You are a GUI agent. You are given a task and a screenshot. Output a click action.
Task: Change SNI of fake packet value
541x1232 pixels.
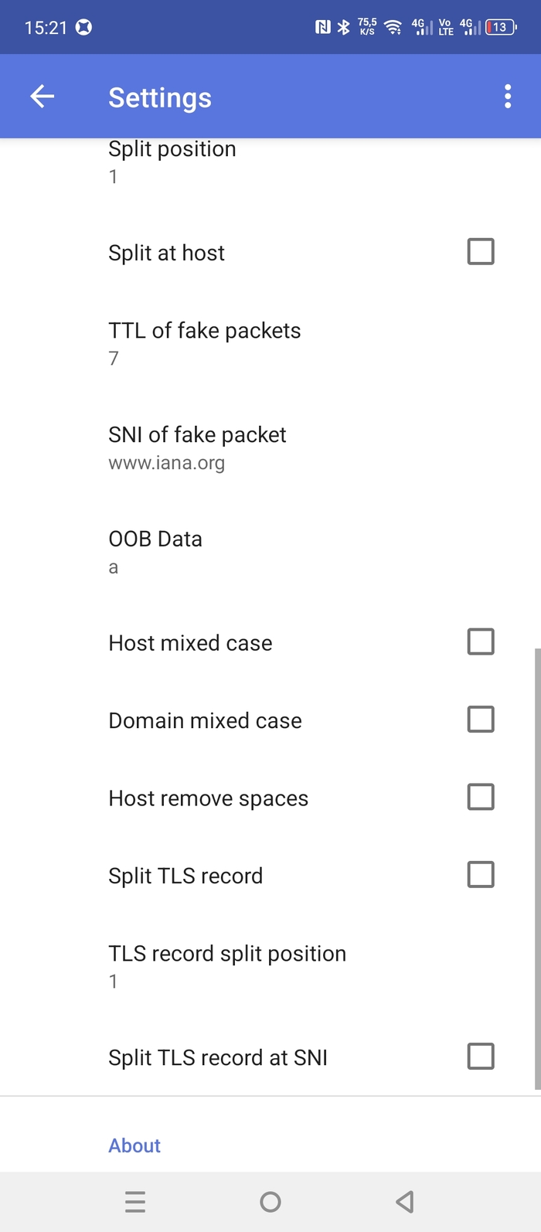point(197,448)
